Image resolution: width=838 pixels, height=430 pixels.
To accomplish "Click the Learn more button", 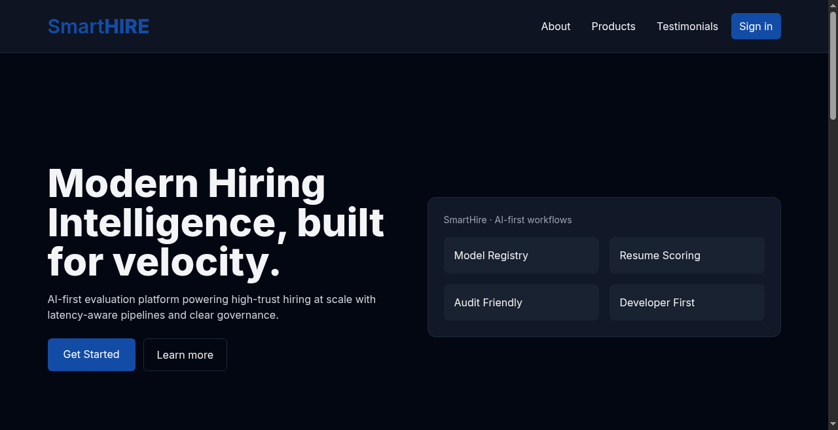I will coord(185,355).
